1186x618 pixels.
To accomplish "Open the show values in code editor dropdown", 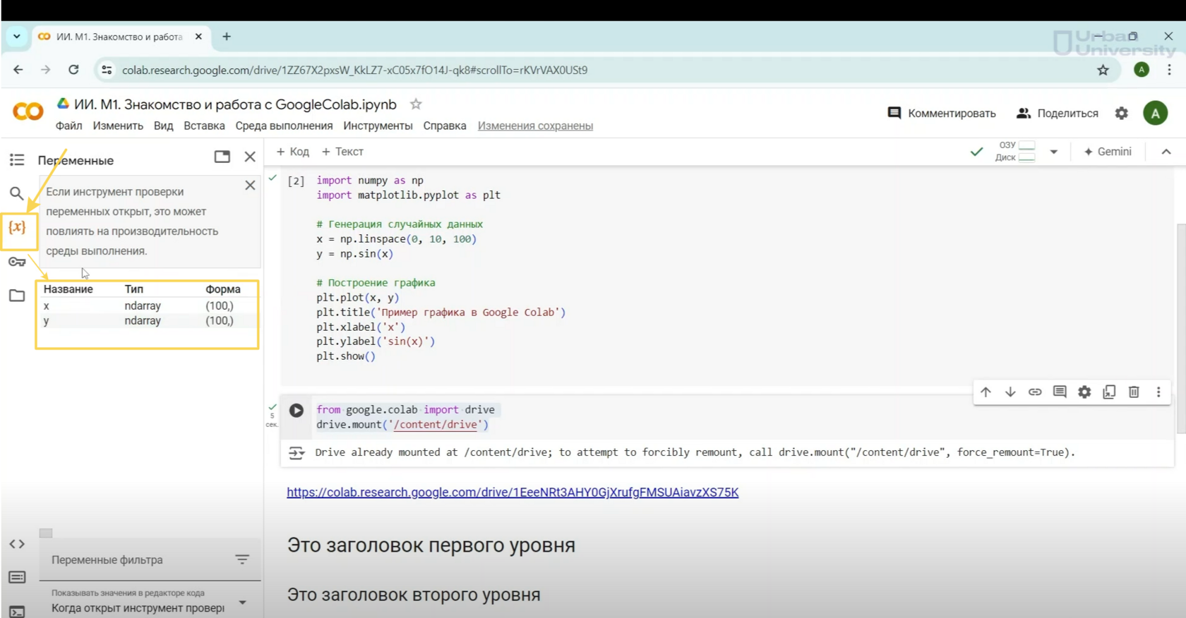I will click(242, 602).
